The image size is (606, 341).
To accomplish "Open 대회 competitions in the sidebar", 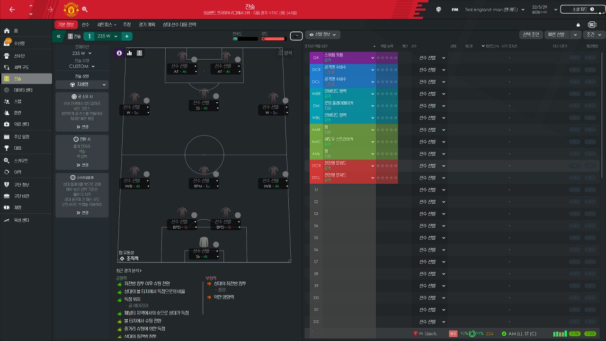I will pos(26,148).
